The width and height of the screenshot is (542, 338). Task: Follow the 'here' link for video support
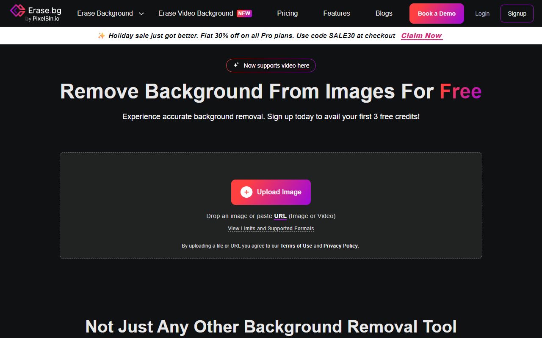point(303,65)
